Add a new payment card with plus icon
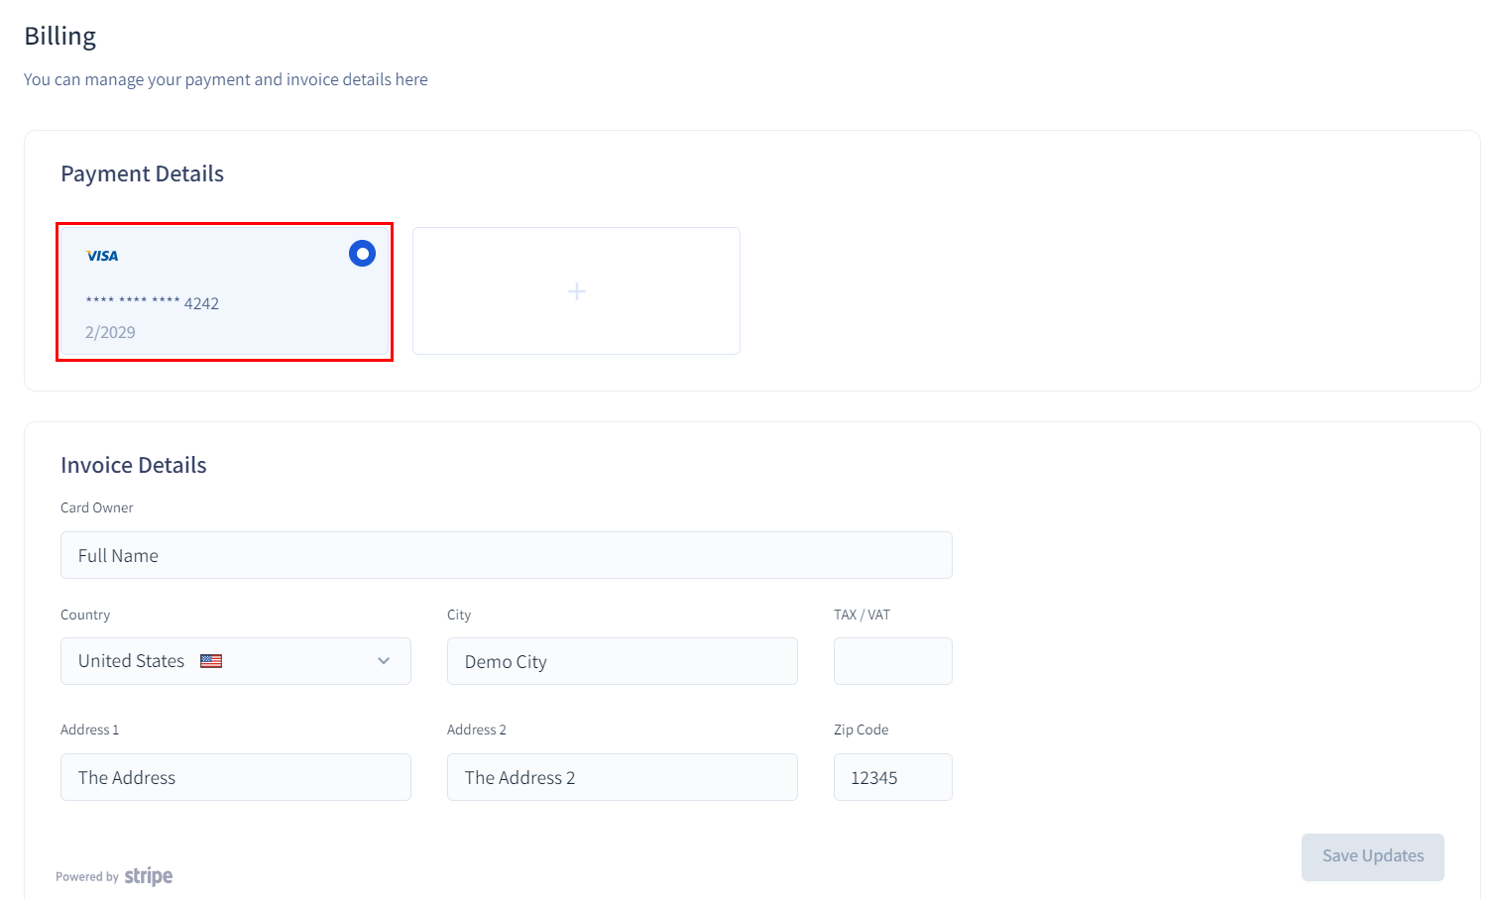 point(576,291)
